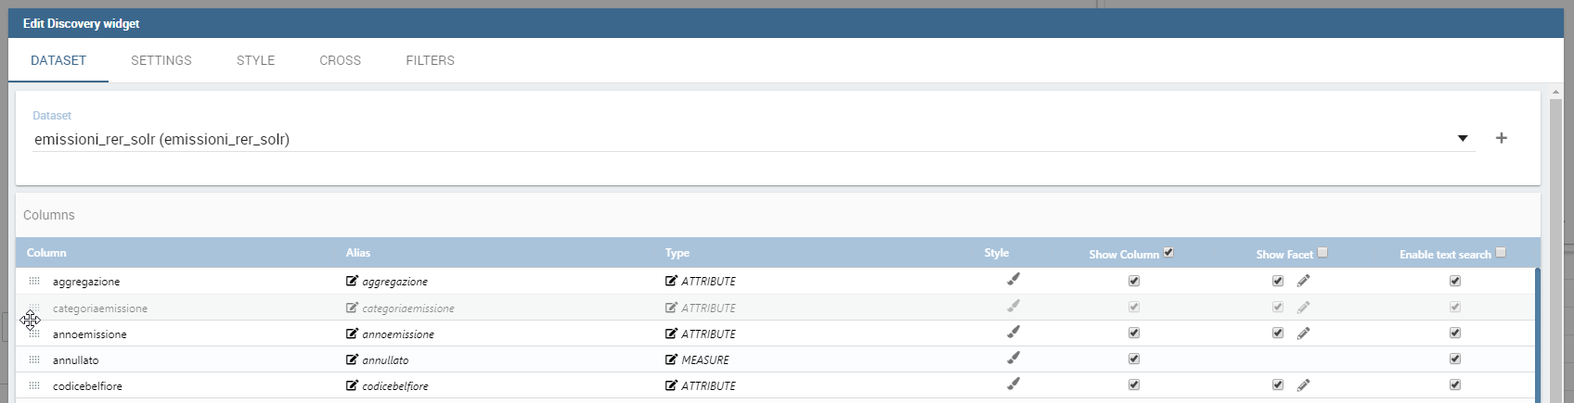The image size is (1574, 403).
Task: Toggle Show Column header checkbox
Action: click(1168, 252)
